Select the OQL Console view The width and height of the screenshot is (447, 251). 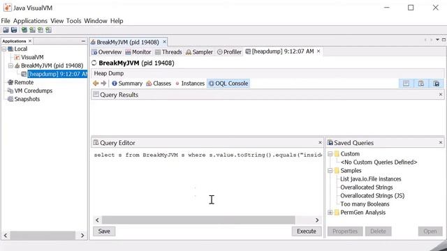pyautogui.click(x=228, y=84)
